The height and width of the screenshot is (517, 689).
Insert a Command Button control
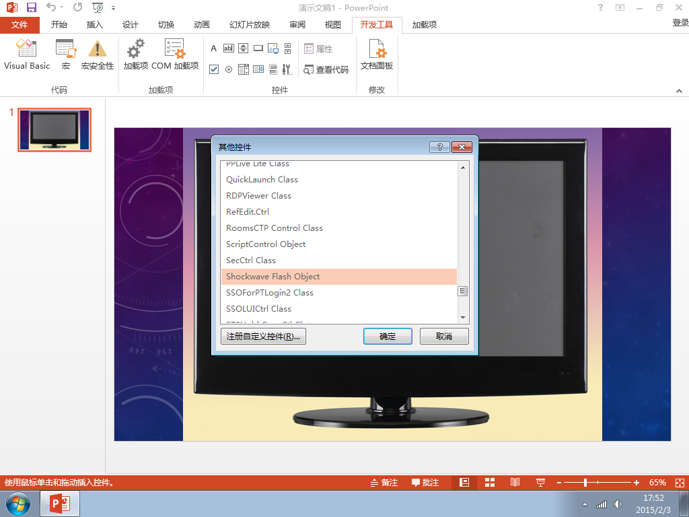[x=258, y=48]
